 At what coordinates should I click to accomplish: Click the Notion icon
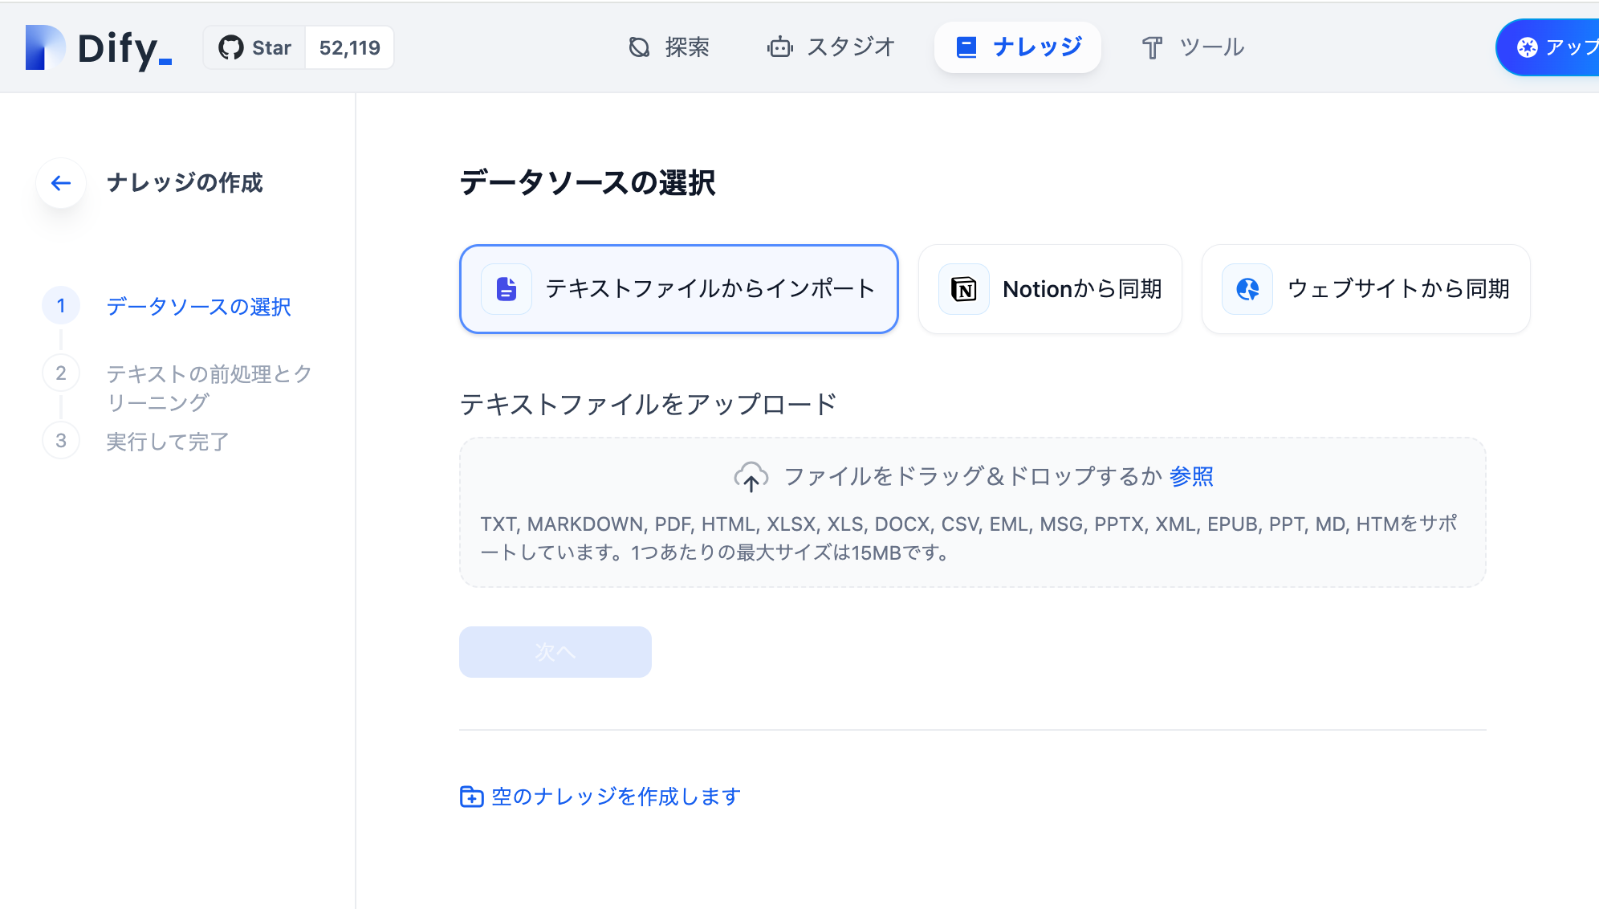click(x=962, y=289)
